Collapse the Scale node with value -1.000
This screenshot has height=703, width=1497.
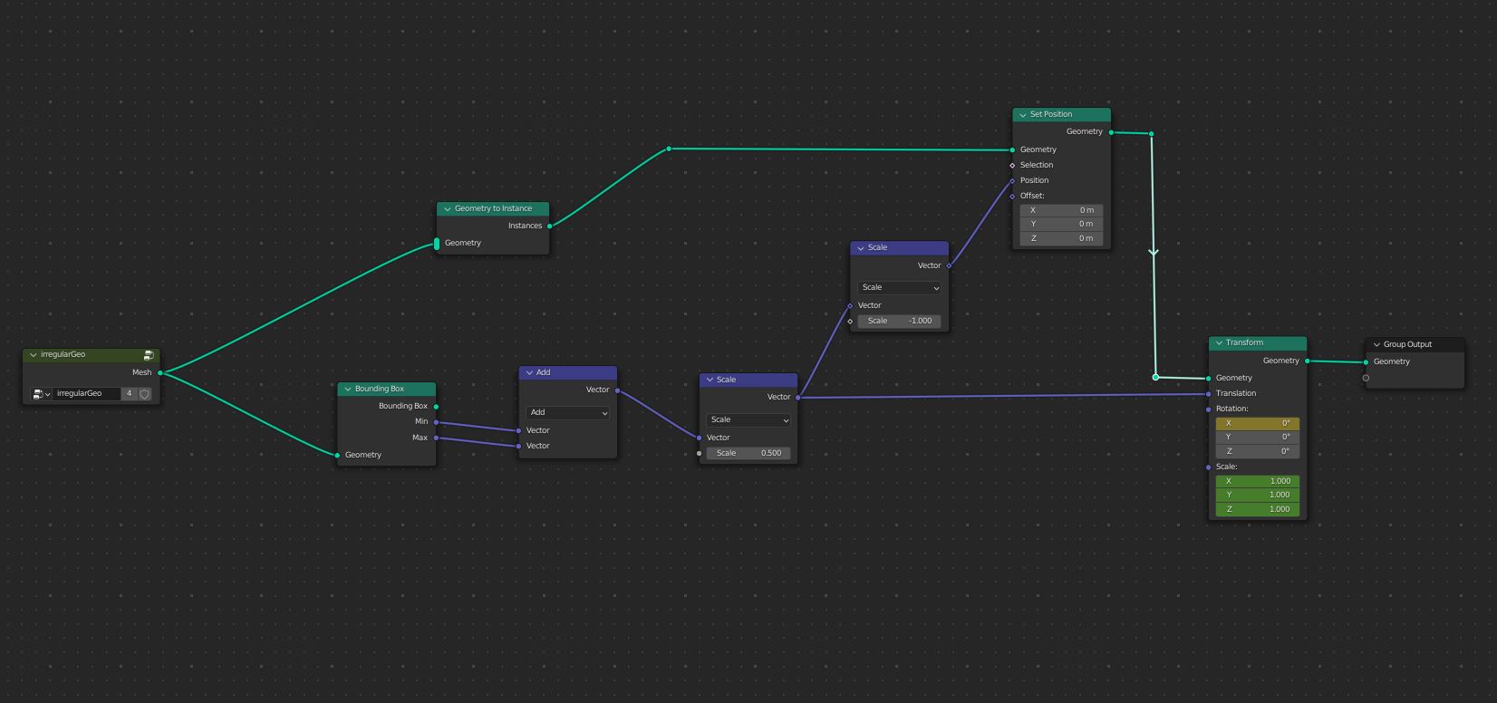point(861,248)
